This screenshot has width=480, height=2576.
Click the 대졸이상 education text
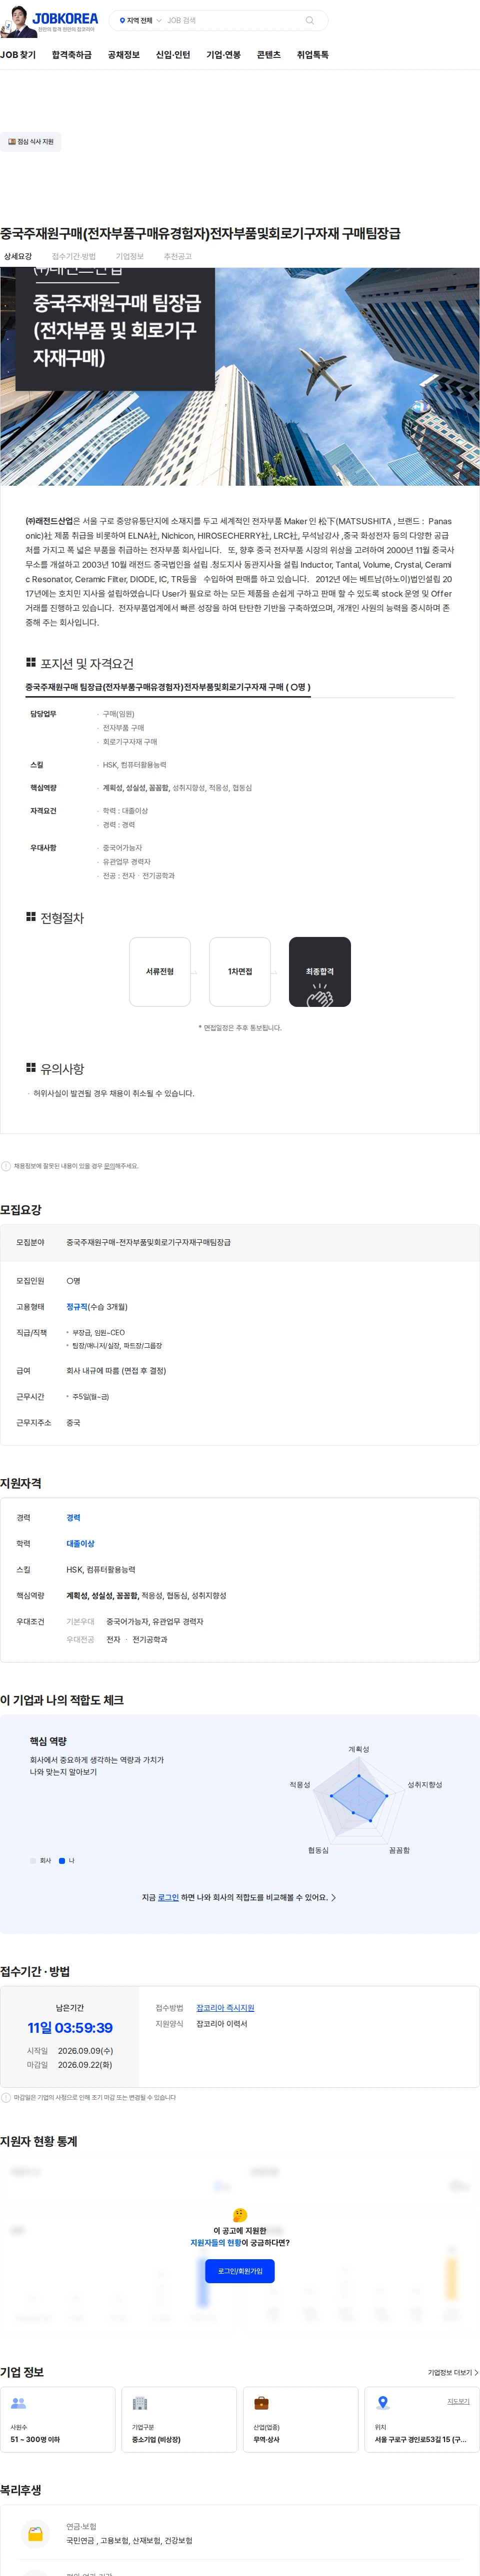point(80,1544)
